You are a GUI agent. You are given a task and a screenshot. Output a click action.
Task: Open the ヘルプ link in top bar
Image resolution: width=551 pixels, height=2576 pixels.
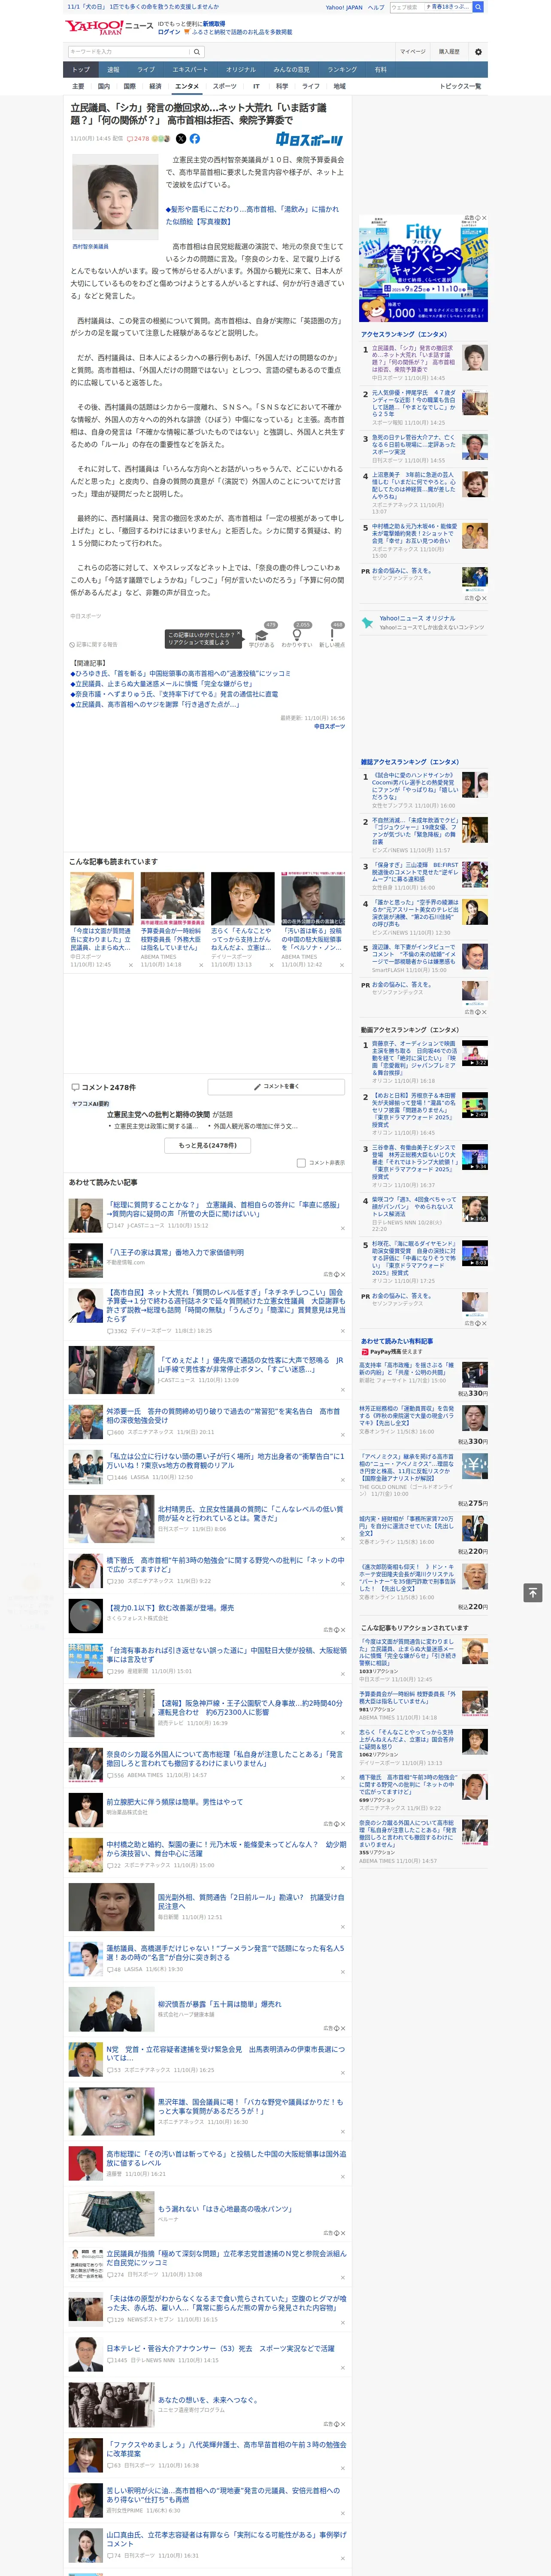[375, 7]
